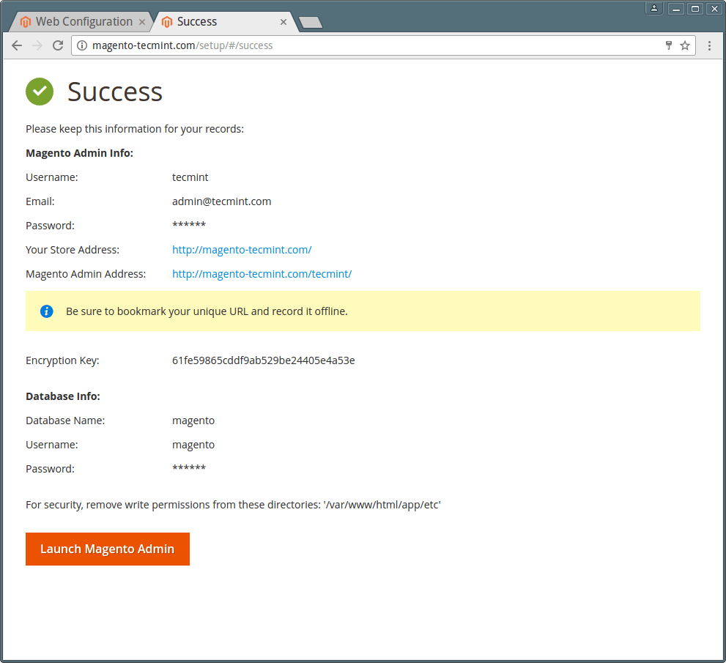This screenshot has width=726, height=663.
Task: Open the saved password key icon
Action: (x=669, y=45)
